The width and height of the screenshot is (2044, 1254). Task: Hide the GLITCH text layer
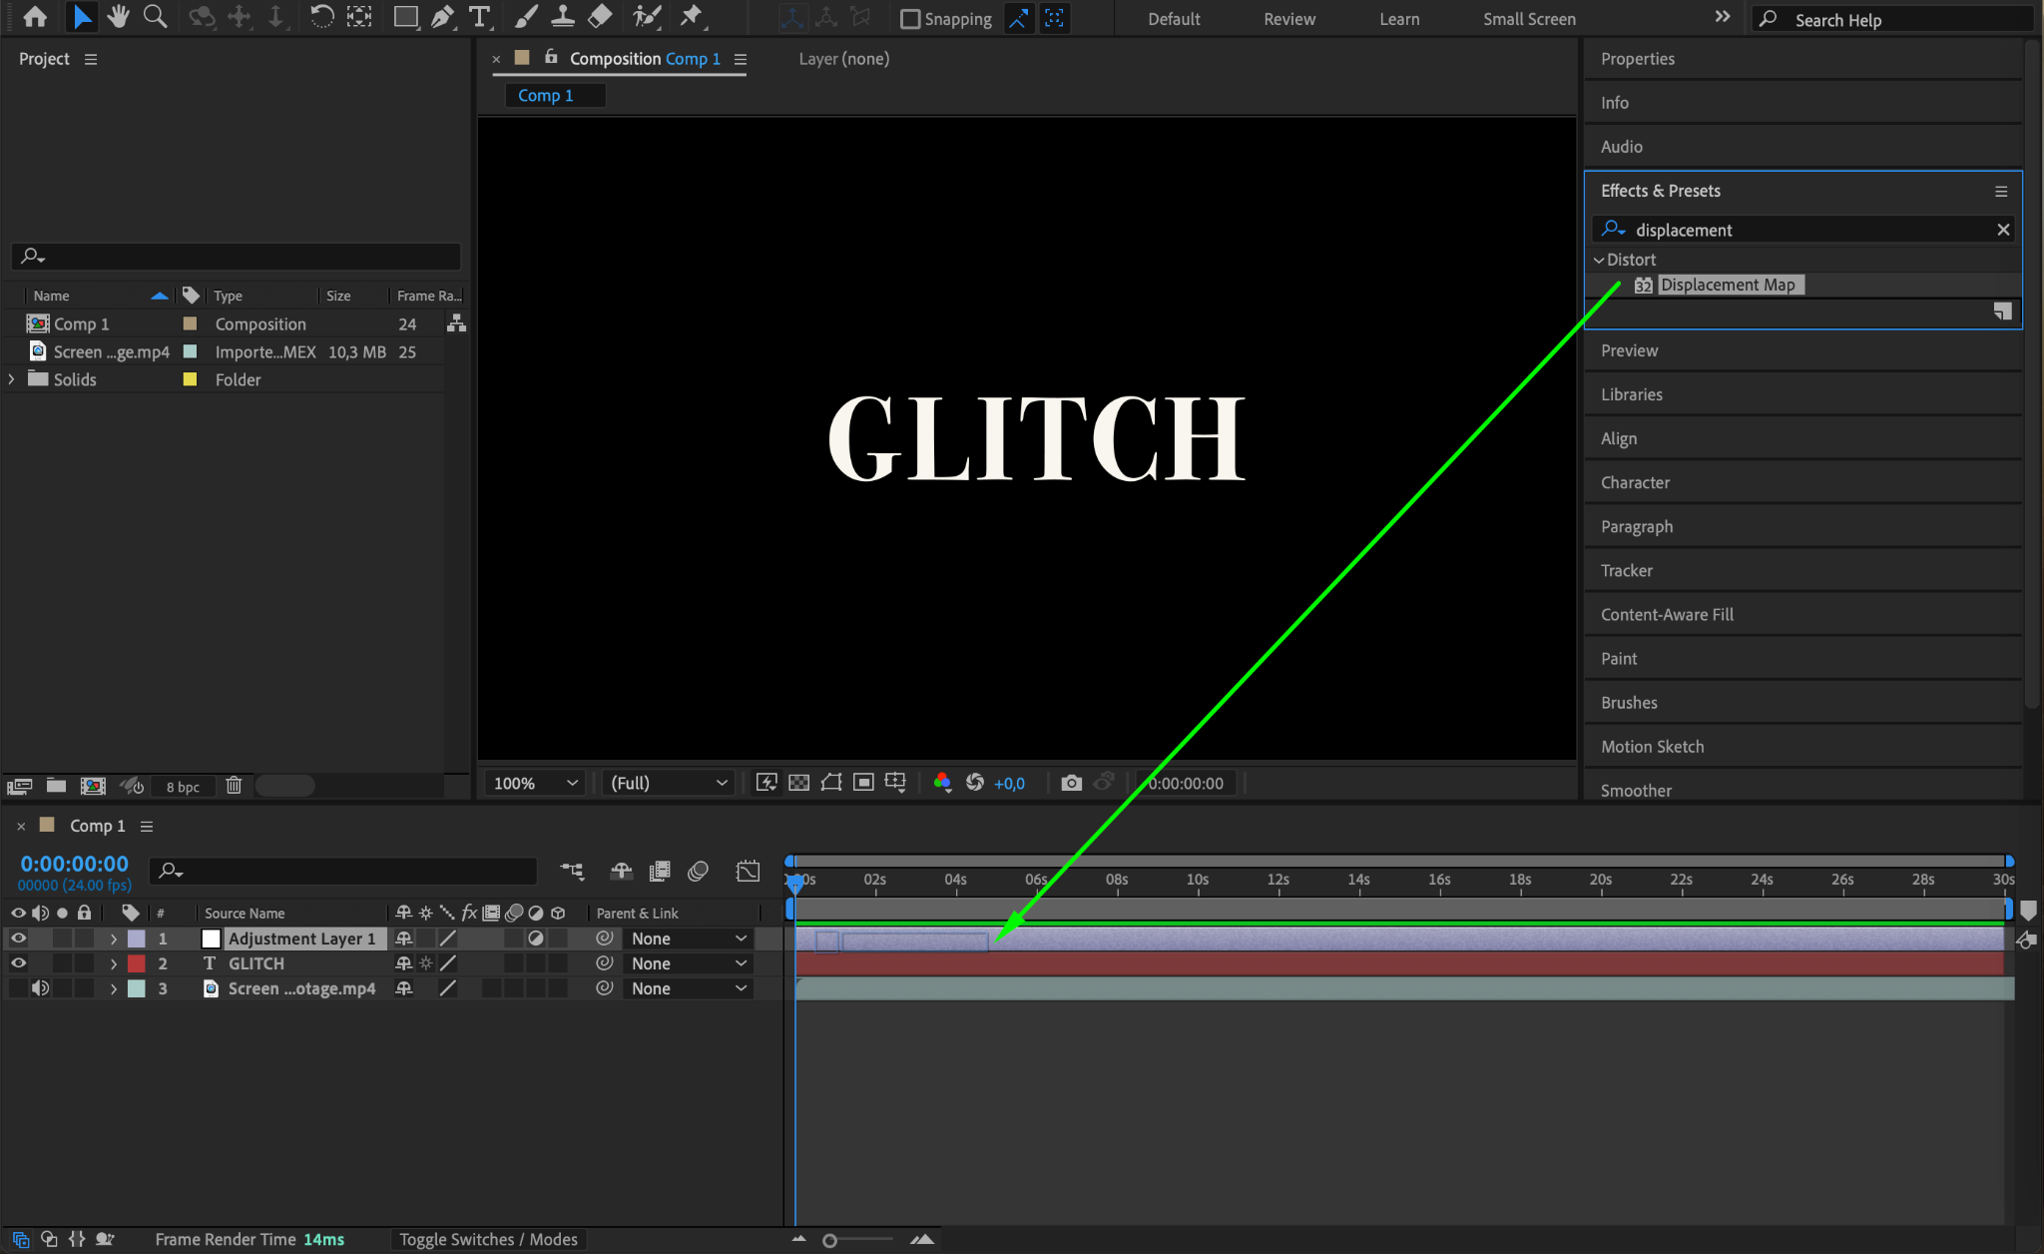coord(18,963)
